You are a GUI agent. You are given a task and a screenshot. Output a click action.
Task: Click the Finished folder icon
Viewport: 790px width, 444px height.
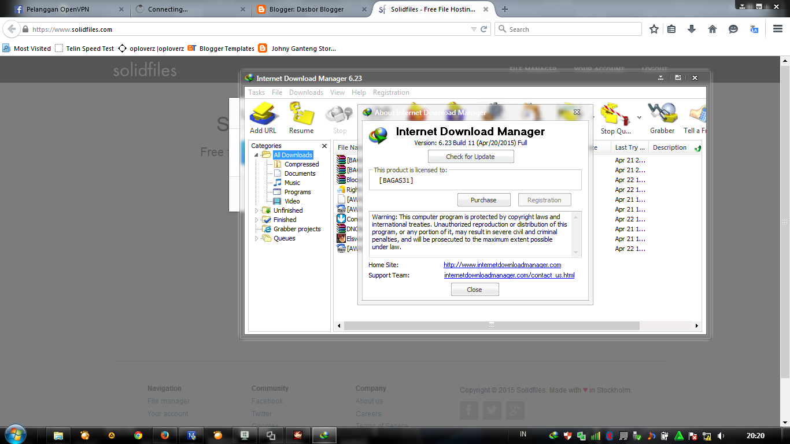click(266, 220)
